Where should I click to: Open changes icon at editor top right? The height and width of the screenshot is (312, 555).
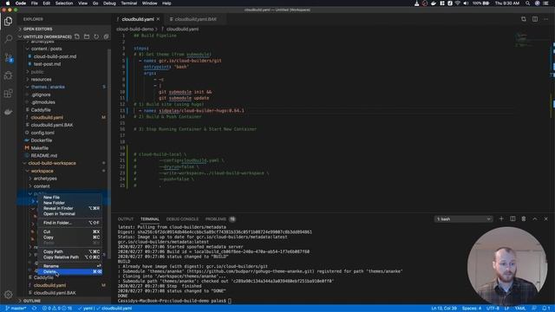[x=524, y=19]
